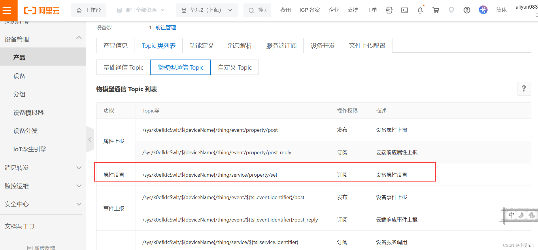Follow the 前往管理 link
The image size is (538, 250).
[x=166, y=28]
